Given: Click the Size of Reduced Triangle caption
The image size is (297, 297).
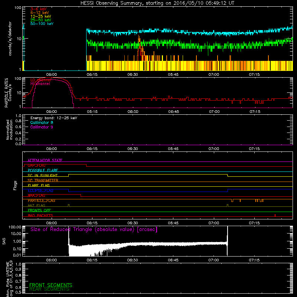Looking at the screenshot, I should tap(94, 229).
